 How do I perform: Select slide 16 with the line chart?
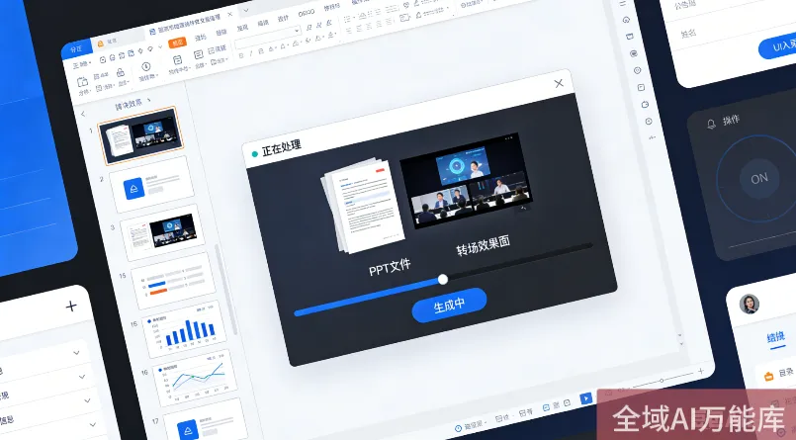195,377
